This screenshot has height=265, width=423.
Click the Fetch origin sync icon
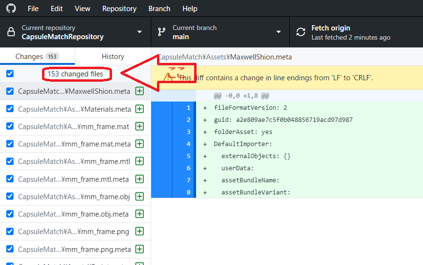click(301, 32)
